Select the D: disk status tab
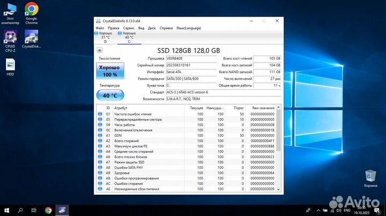This screenshot has width=386, height=216. pyautogui.click(x=105, y=37)
